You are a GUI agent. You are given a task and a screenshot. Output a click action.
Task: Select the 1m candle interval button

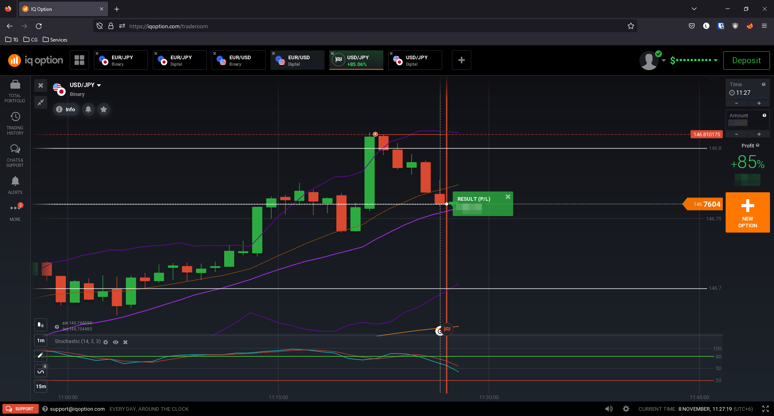coord(41,341)
